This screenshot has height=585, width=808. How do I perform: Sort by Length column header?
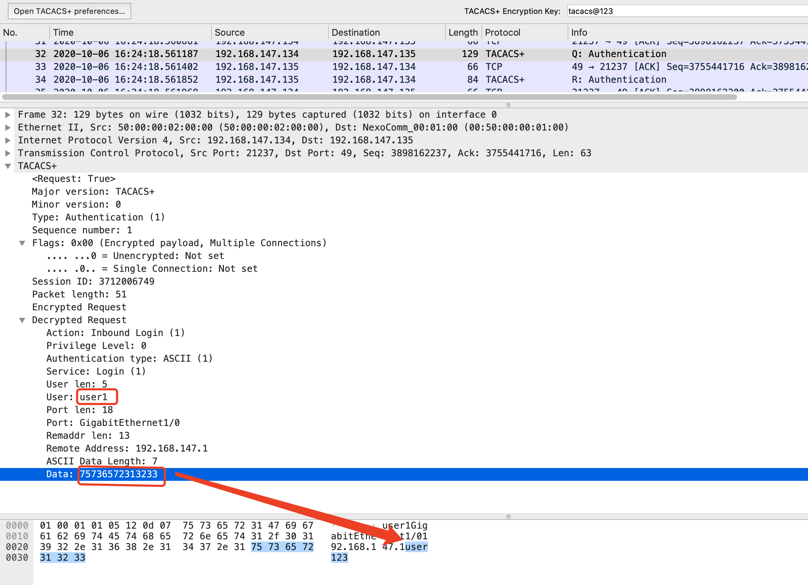463,32
